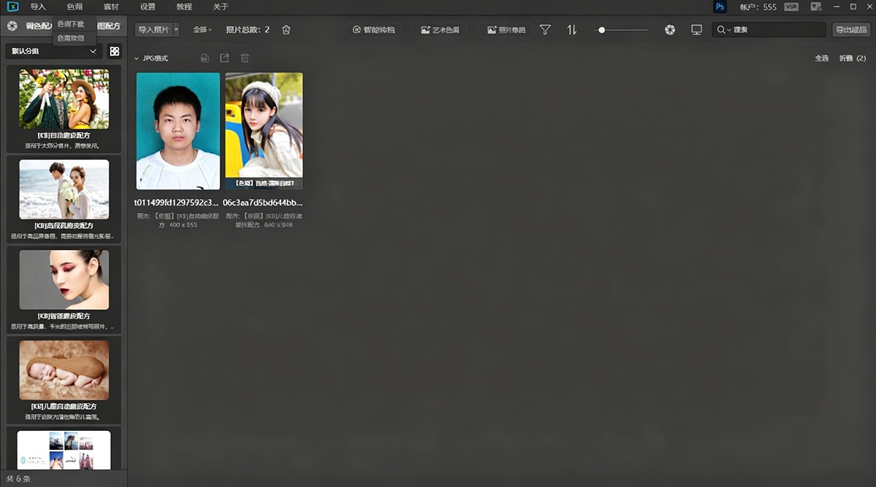Click the aperture icon right of slider
The width and height of the screenshot is (876, 487).
(670, 30)
